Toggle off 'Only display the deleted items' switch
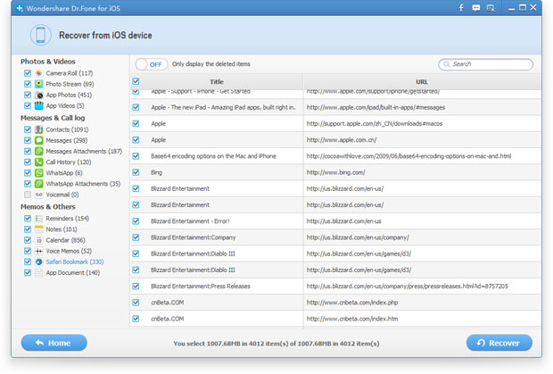The image size is (553, 374). (152, 64)
